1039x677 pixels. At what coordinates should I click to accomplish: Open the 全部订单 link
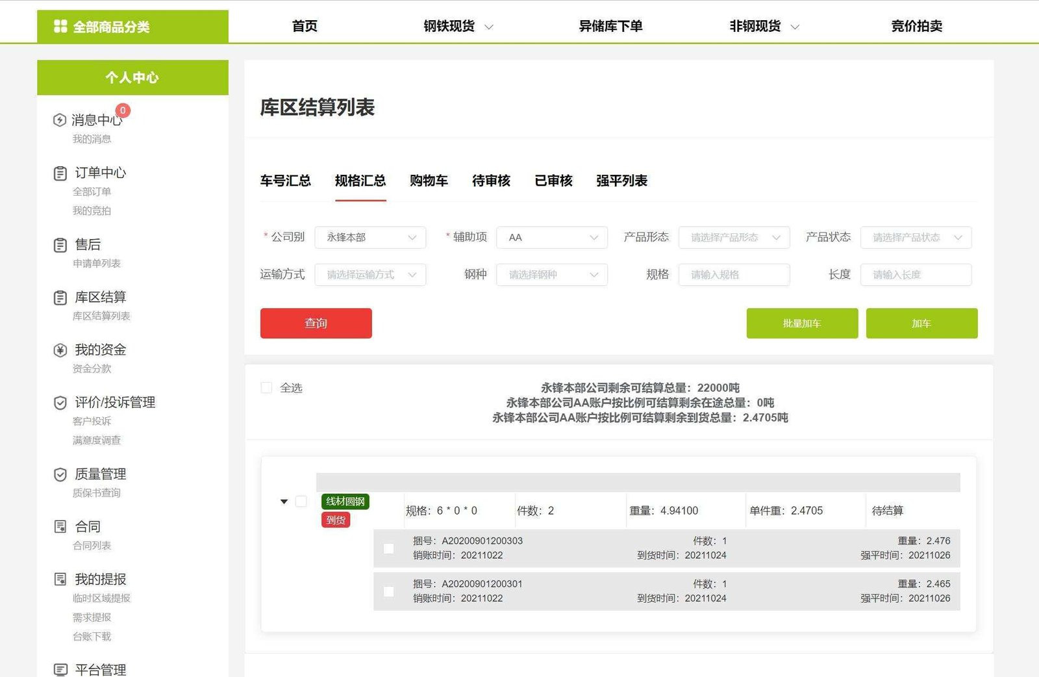coord(92,192)
